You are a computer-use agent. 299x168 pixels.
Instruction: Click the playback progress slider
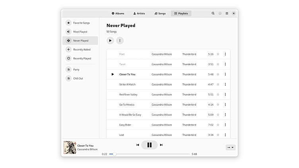[151, 154]
